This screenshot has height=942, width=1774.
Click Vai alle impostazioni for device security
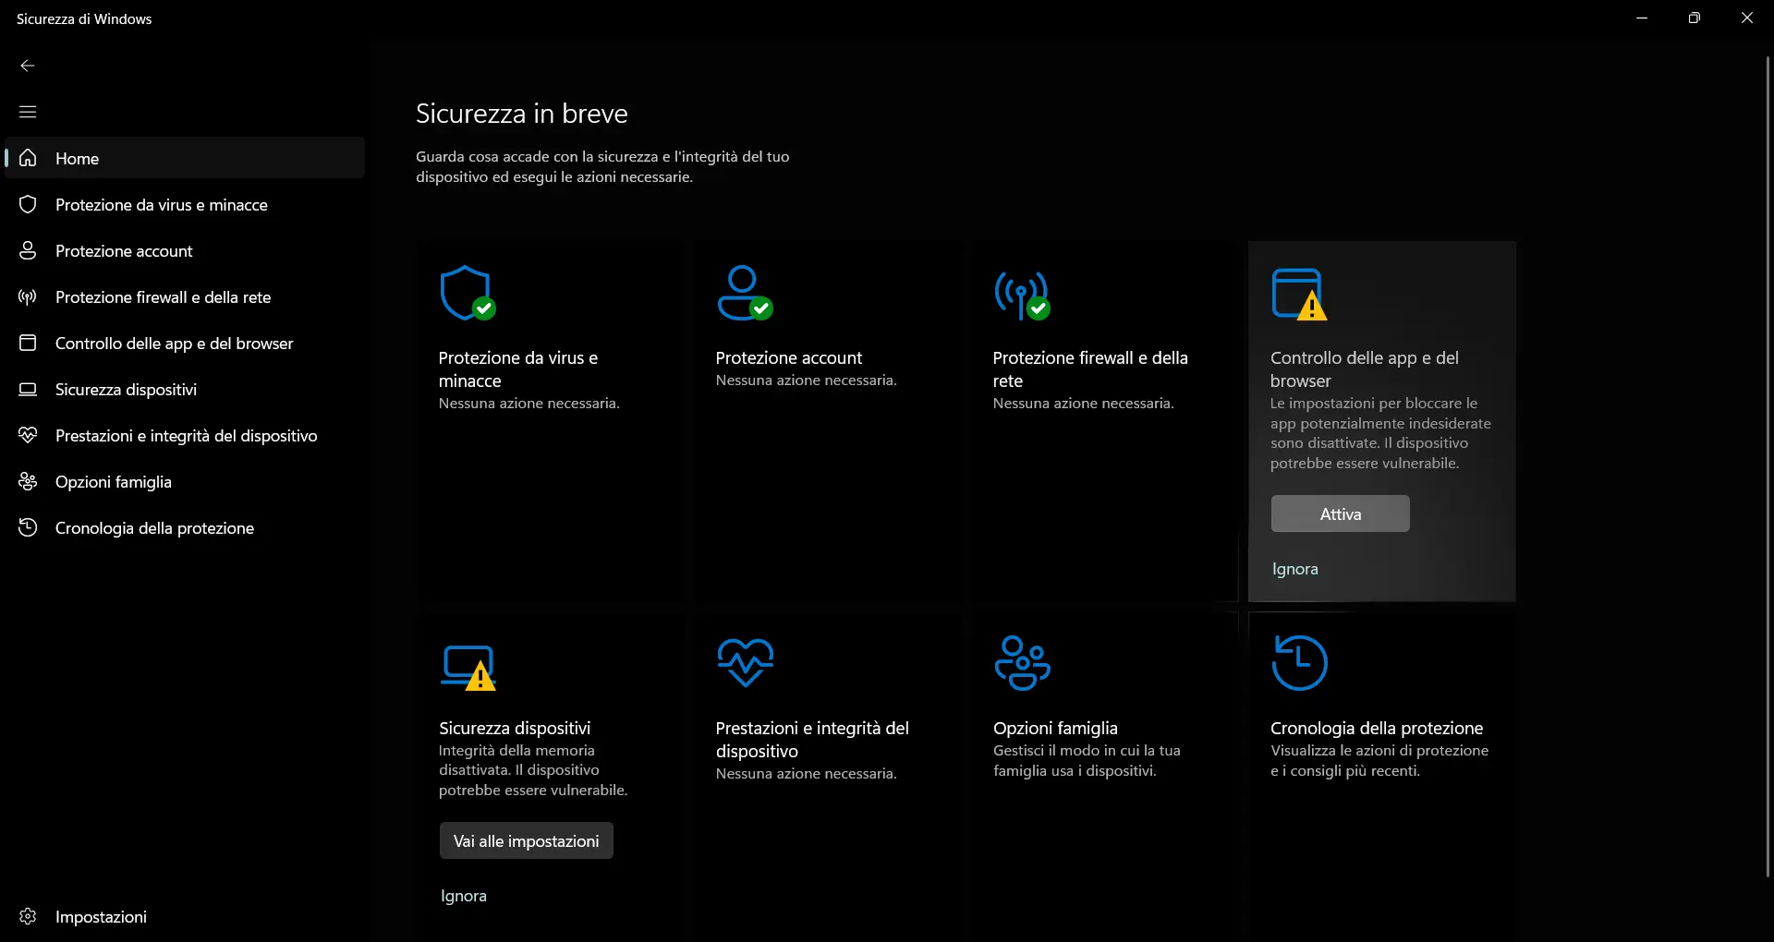pyautogui.click(x=525, y=840)
